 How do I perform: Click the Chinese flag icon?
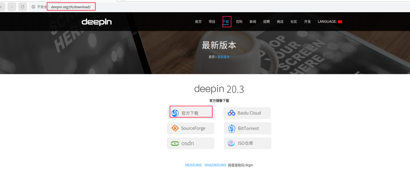(x=340, y=22)
